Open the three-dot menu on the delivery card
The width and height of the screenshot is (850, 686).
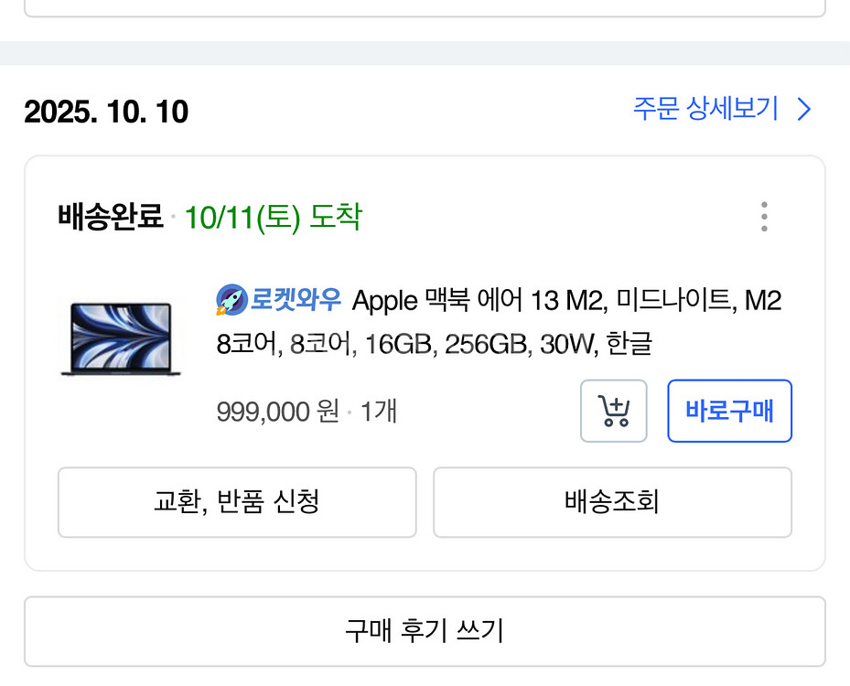[x=764, y=216]
